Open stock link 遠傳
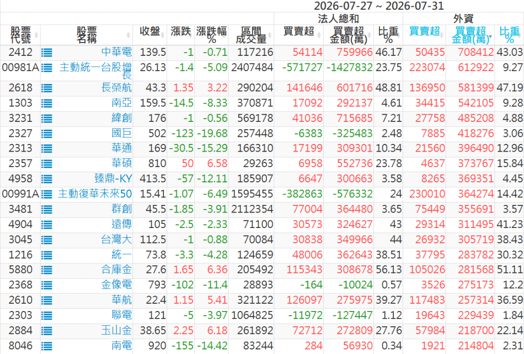 click(x=121, y=224)
